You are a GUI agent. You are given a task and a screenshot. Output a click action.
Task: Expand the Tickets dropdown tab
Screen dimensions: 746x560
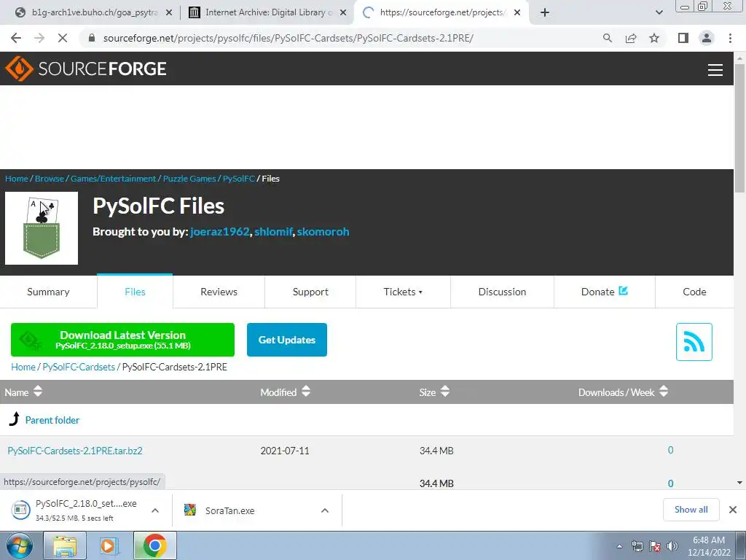403,292
